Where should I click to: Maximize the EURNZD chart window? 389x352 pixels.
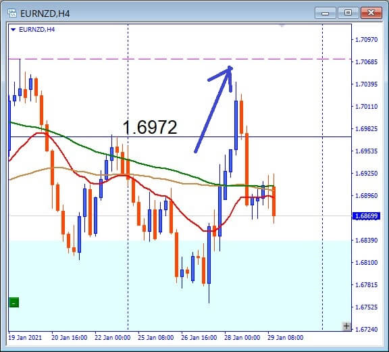348,13
